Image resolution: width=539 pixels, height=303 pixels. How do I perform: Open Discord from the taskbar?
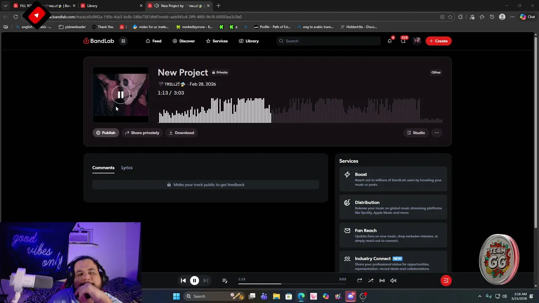click(350, 296)
